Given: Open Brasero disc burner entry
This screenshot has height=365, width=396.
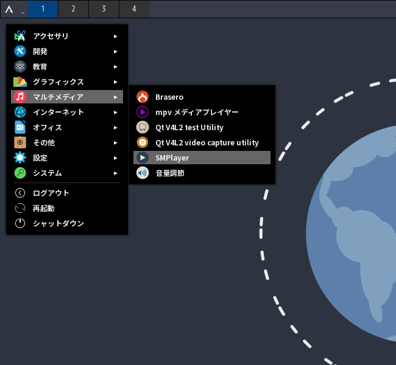Looking at the screenshot, I should [202, 97].
